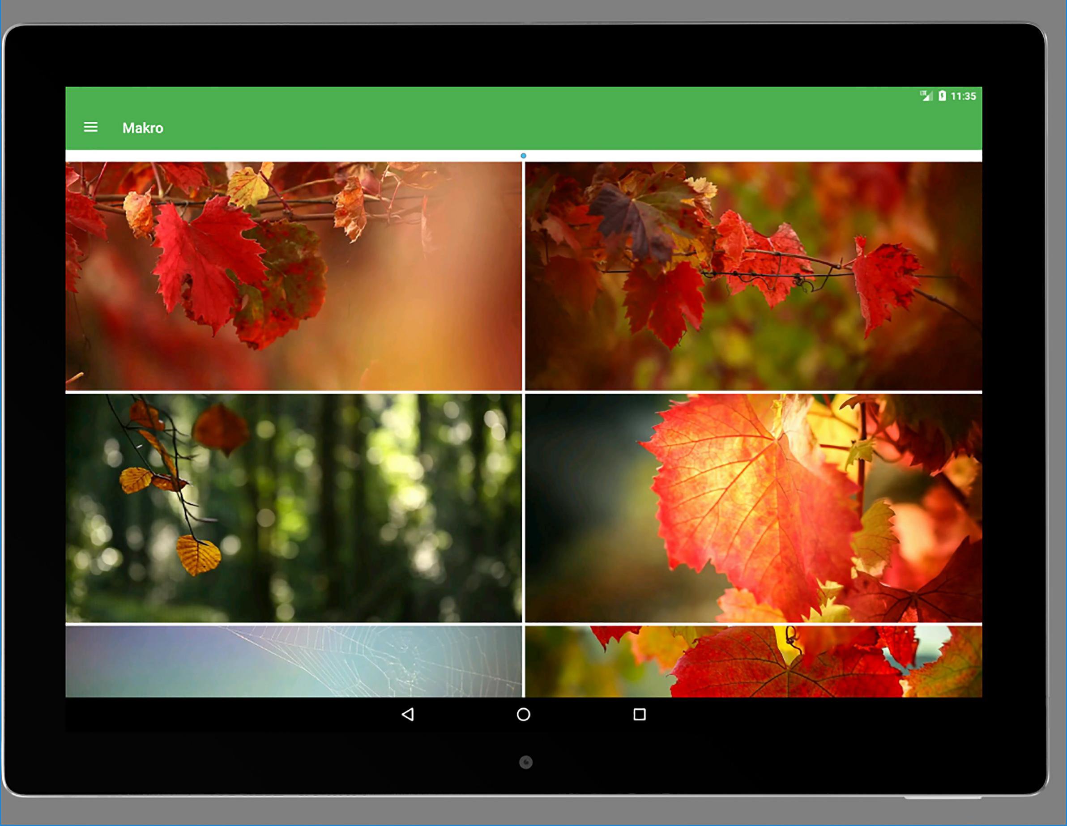1067x826 pixels.
Task: Choose the bottom-right red leaf with tendril
Action: coord(753,661)
